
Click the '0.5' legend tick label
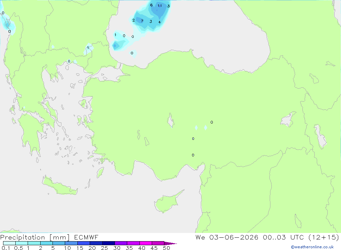coord(18,248)
